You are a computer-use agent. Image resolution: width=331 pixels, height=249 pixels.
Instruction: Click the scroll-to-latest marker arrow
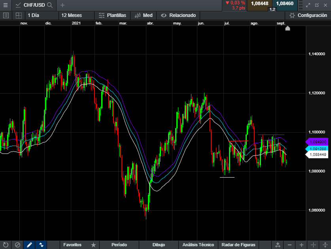(x=287, y=28)
